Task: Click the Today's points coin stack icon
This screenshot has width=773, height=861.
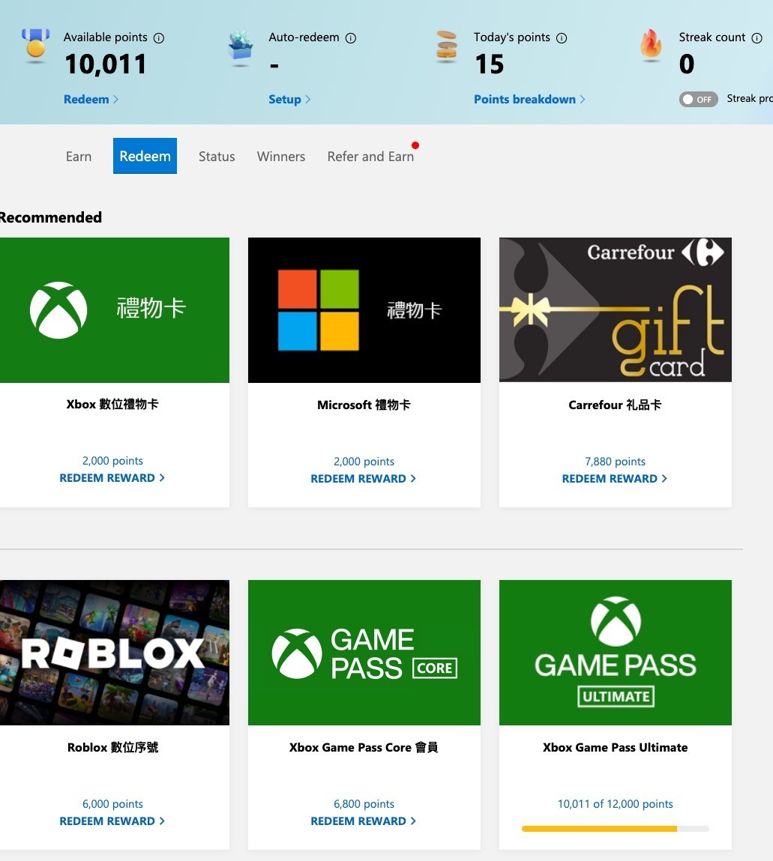Action: point(446,46)
